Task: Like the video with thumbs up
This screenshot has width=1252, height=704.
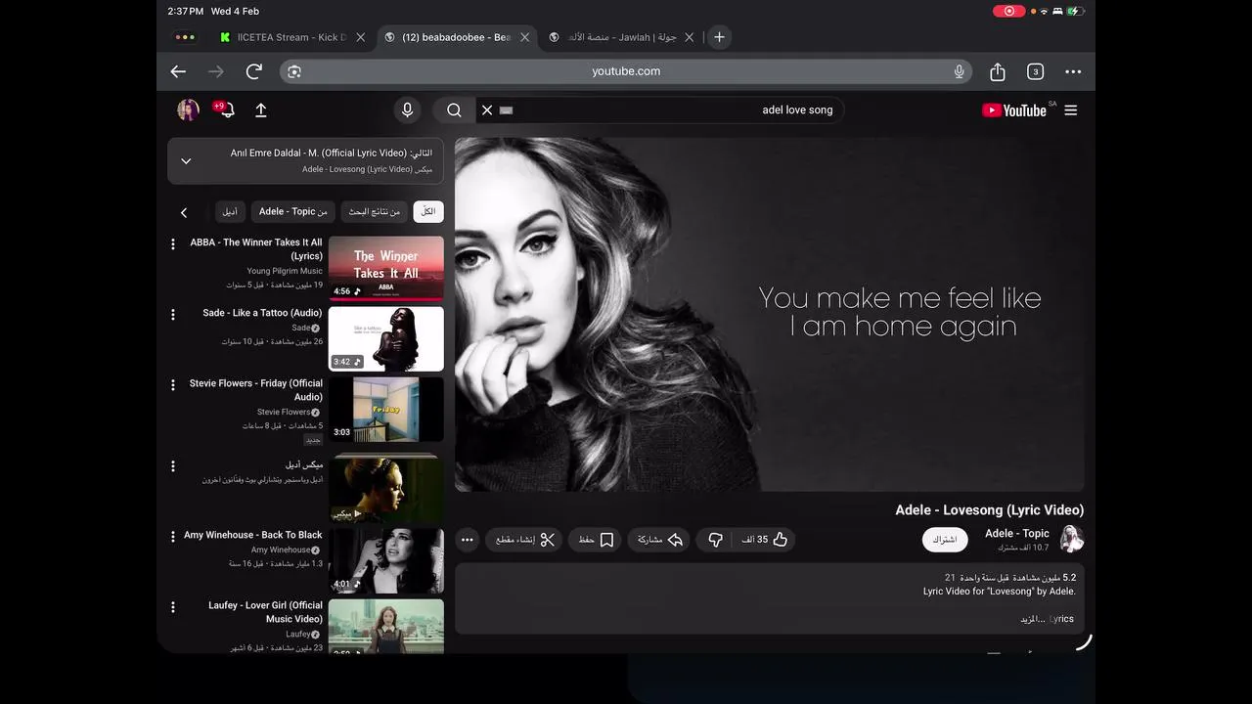Action: click(766, 540)
